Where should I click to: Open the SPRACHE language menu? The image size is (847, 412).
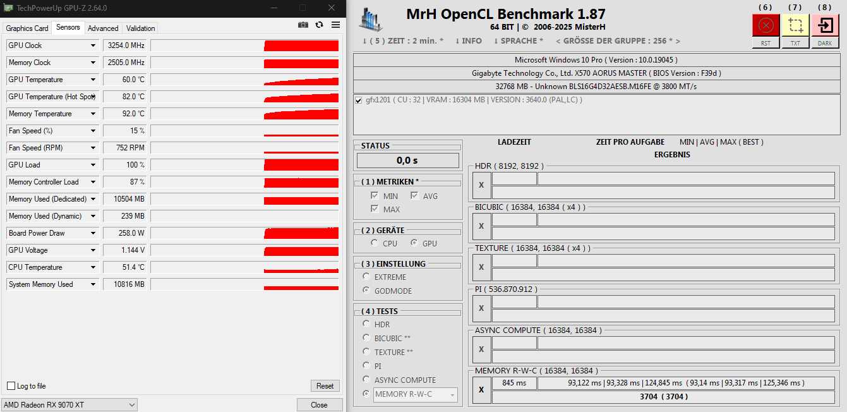pyautogui.click(x=519, y=41)
